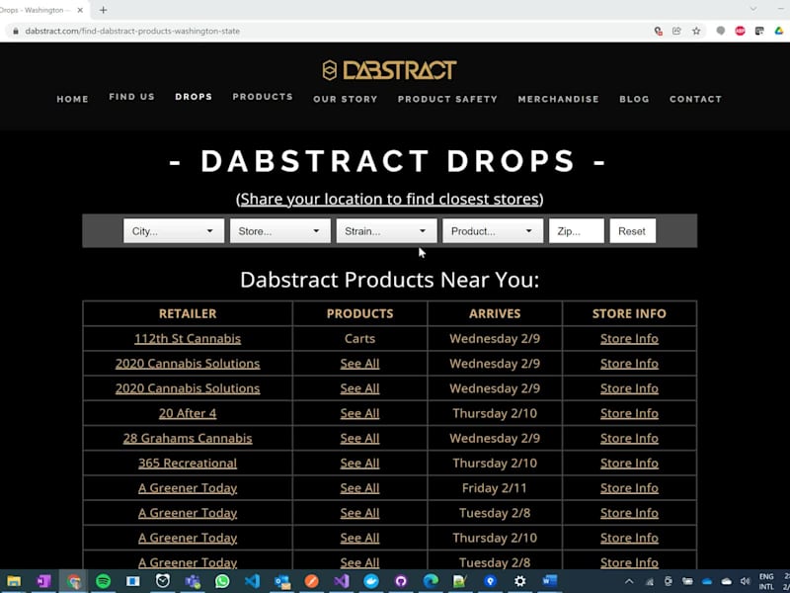790x593 pixels.
Task: Open Contact in navigation
Action: tap(695, 100)
